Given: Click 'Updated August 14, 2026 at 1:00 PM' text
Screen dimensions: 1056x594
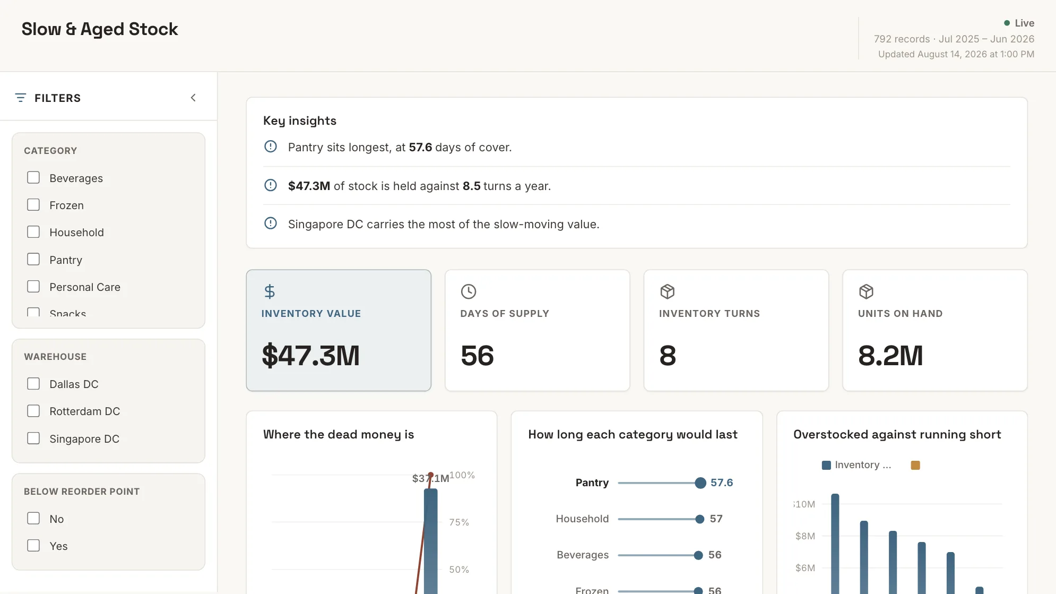Looking at the screenshot, I should 956,54.
